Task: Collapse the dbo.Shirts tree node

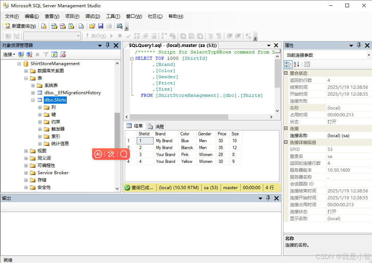Action: point(33,100)
